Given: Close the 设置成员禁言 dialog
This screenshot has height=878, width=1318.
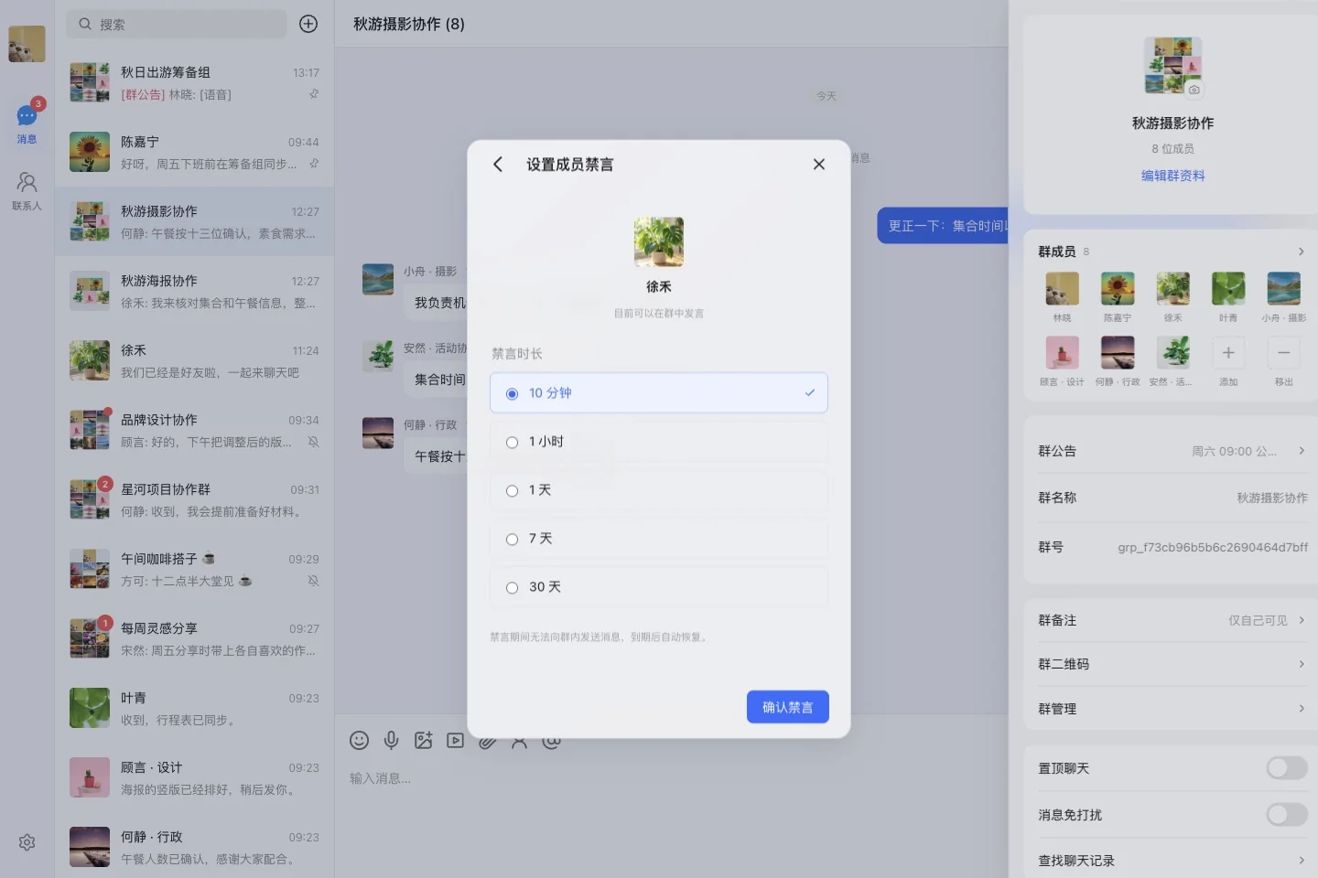Looking at the screenshot, I should point(819,165).
